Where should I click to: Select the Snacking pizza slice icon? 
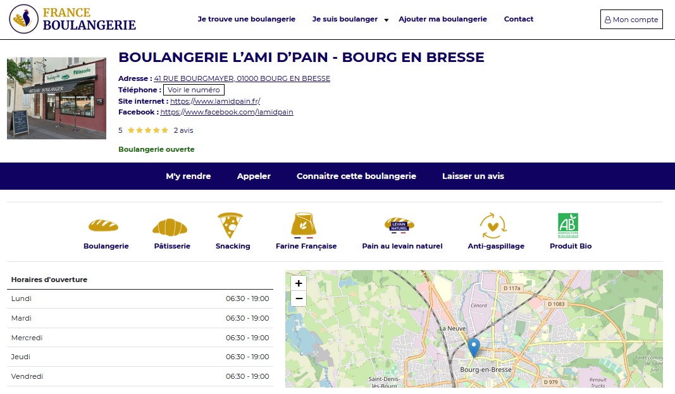pyautogui.click(x=230, y=225)
